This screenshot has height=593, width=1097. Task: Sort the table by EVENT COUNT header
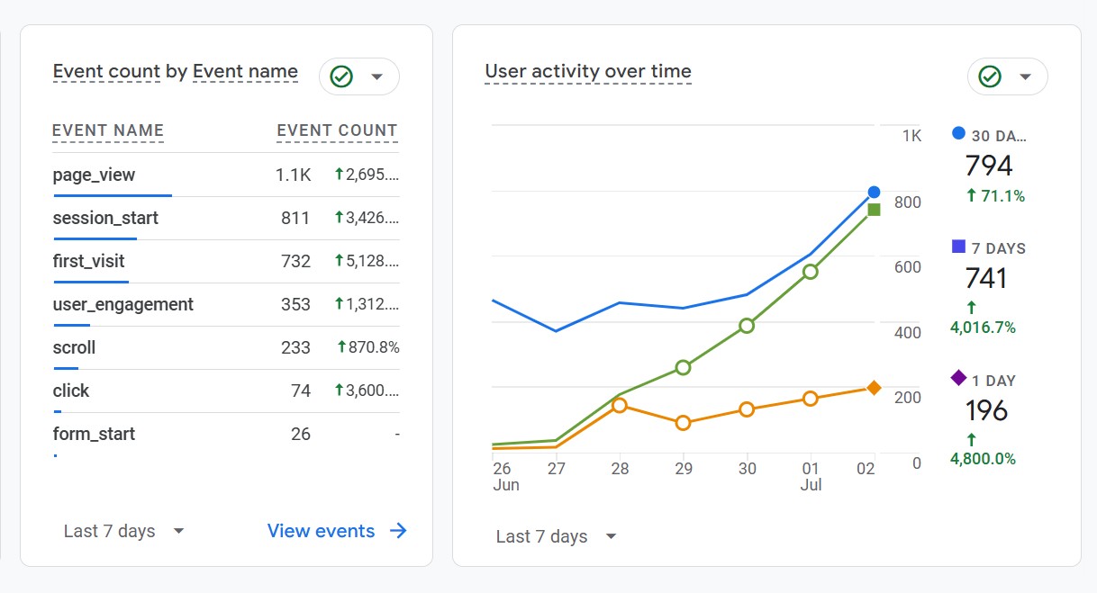337,130
